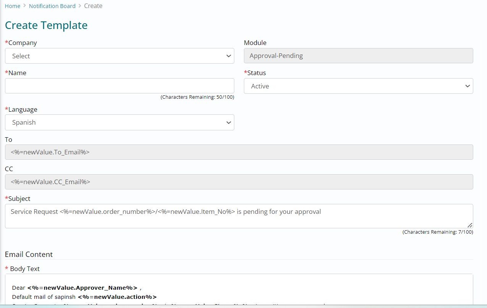Click the Create Template heading

tap(46, 25)
